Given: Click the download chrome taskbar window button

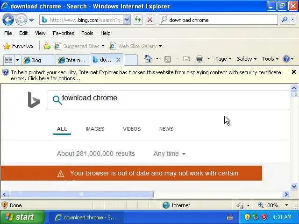Looking at the screenshot, I should pos(86,217).
